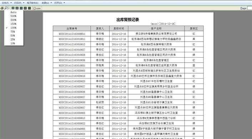This screenshot has height=139, width=252.
Task: Select the four-page view icon
Action: [x=25, y=8]
